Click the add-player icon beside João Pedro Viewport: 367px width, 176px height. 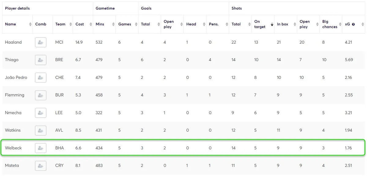click(41, 77)
